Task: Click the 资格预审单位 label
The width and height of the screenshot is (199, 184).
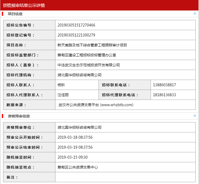Action: pyautogui.click(x=20, y=127)
